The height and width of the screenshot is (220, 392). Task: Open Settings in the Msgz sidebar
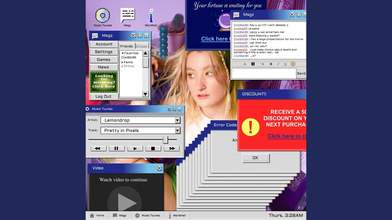104,52
